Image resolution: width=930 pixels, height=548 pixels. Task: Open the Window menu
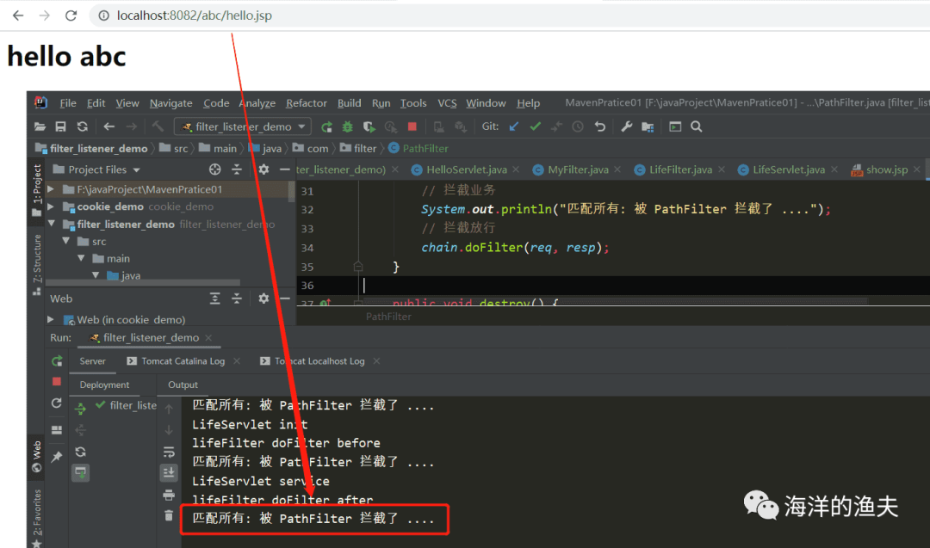pyautogui.click(x=485, y=103)
